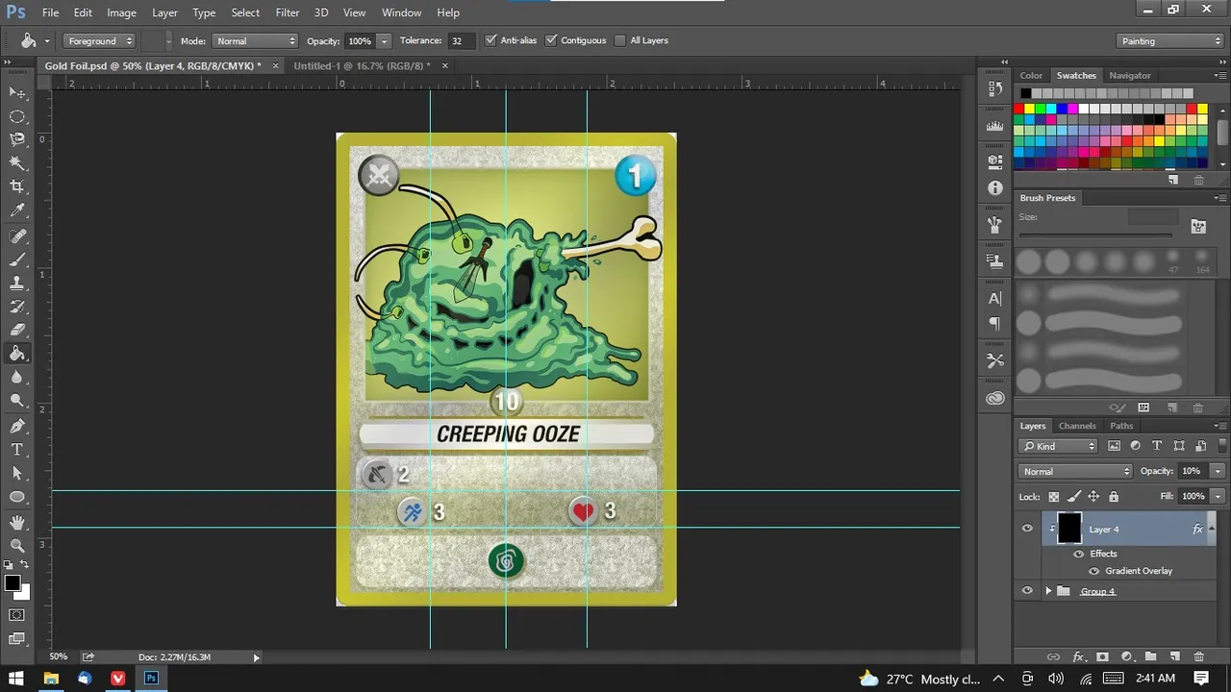The height and width of the screenshot is (692, 1231).
Task: Select the Elliptical Marquee tool
Action: tap(17, 116)
